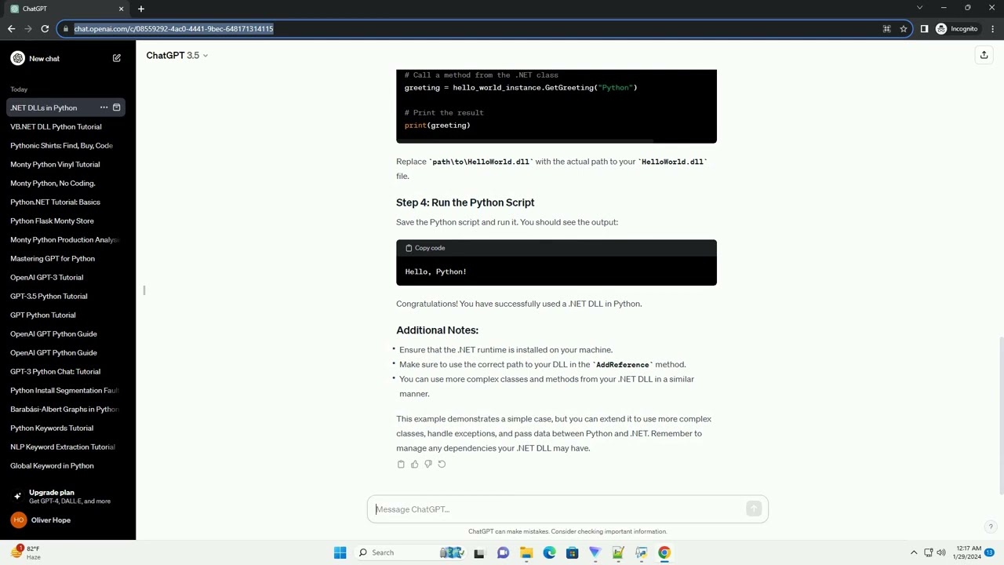Click the Copy code button

pos(425,248)
